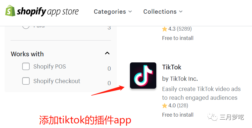Click the by TikTok Inc. developer link

(180, 79)
